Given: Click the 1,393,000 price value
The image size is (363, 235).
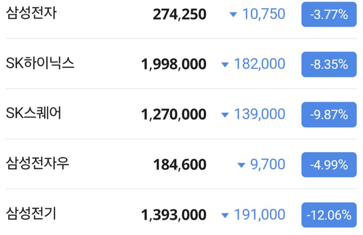Looking at the screenshot, I should [x=174, y=215].
